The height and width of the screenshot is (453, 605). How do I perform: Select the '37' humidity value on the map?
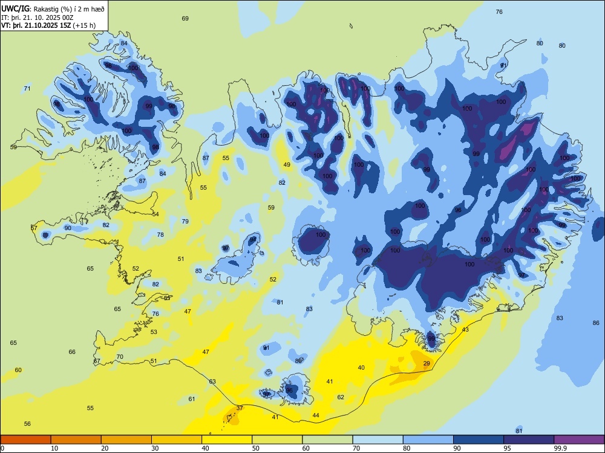(240, 408)
